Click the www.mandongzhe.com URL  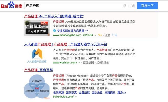point(67,35)
